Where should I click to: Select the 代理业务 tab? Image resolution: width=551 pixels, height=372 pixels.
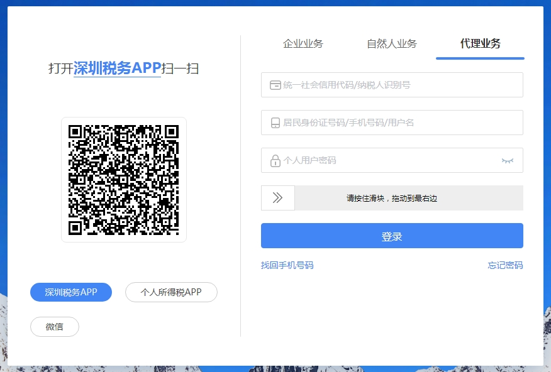coord(480,43)
